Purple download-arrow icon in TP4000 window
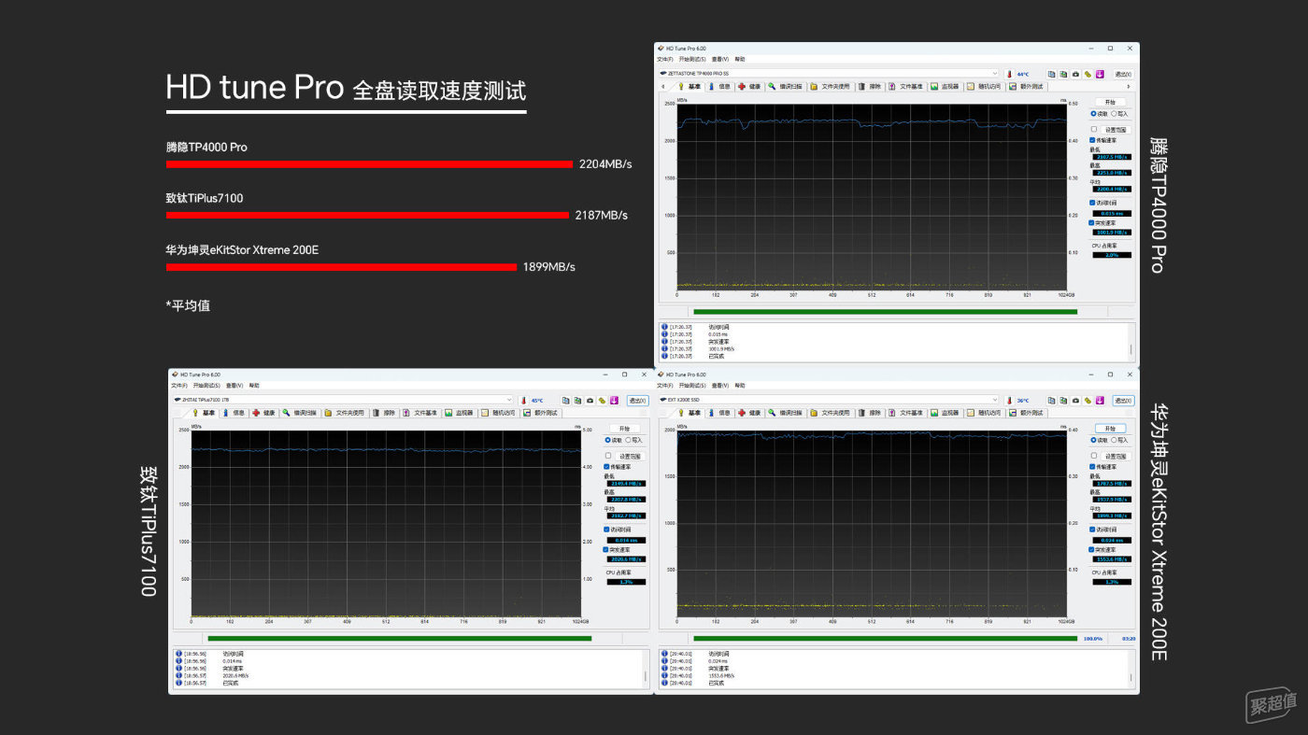Viewport: 1308px width, 735px height. pos(1100,74)
